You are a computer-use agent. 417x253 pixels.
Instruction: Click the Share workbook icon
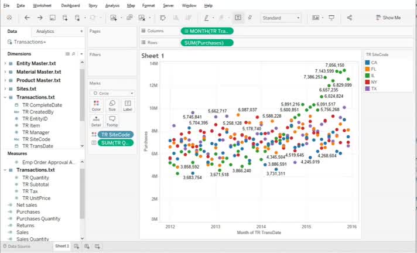click(x=350, y=18)
